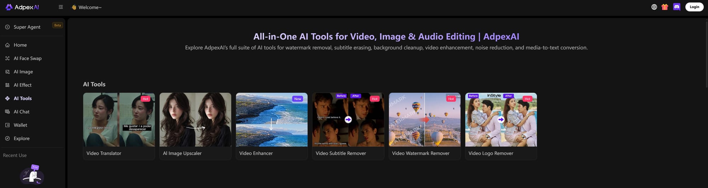
Task: Click the Hot badge on Video Watermark Remover
Action: coord(451,99)
